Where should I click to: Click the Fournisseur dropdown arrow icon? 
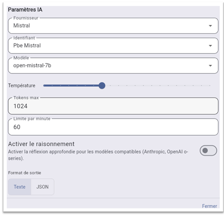[x=210, y=26]
